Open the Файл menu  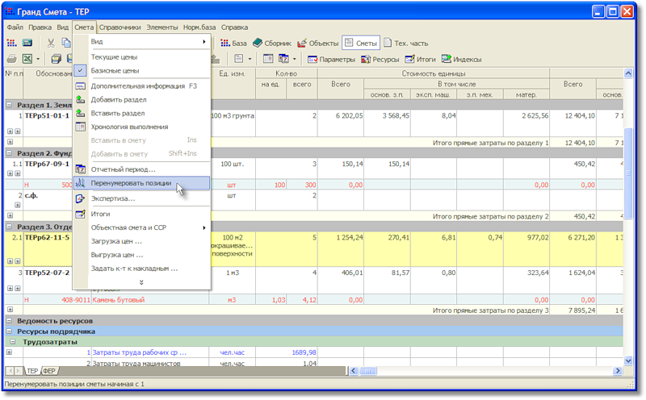[15, 27]
